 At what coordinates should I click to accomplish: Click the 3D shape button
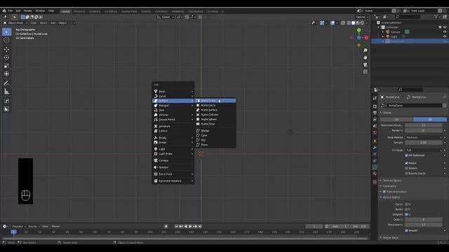tap(430, 120)
